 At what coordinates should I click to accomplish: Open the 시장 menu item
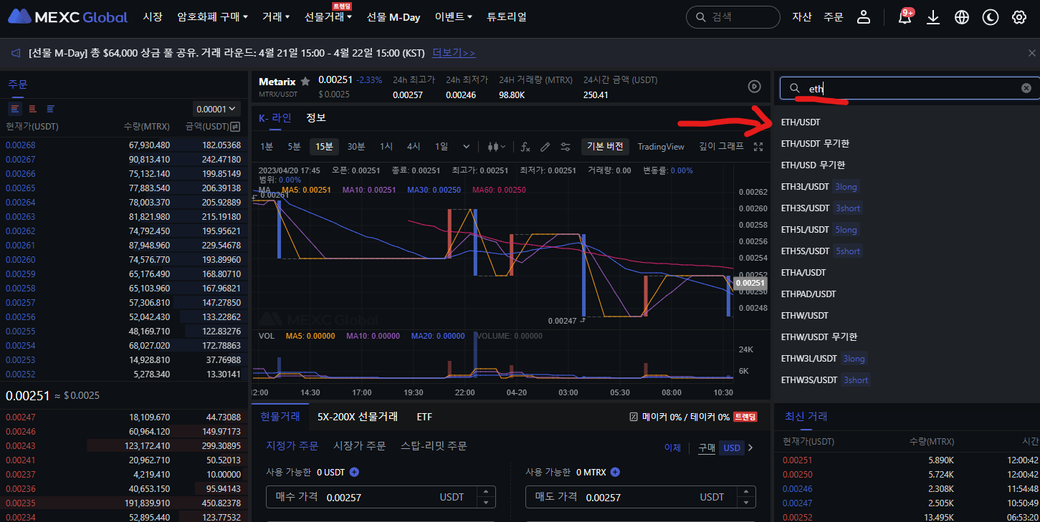[x=153, y=16]
